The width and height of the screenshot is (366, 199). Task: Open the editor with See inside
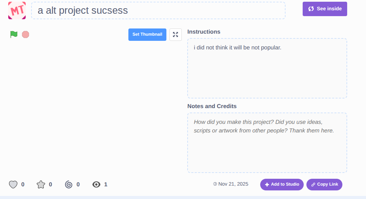point(325,9)
